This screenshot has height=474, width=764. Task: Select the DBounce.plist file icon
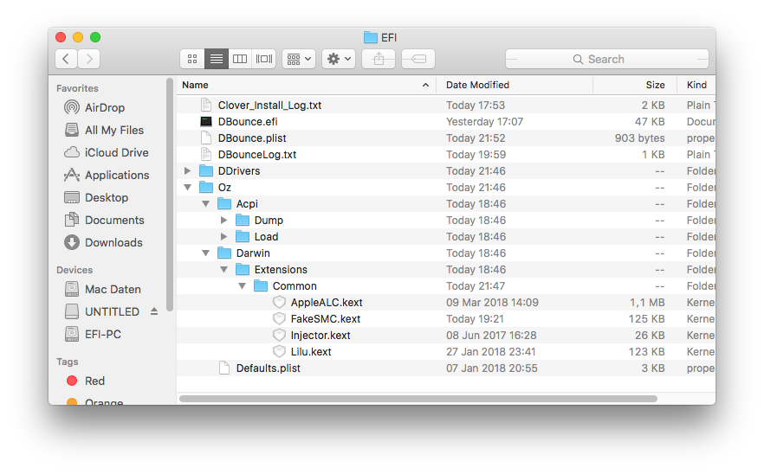point(206,138)
